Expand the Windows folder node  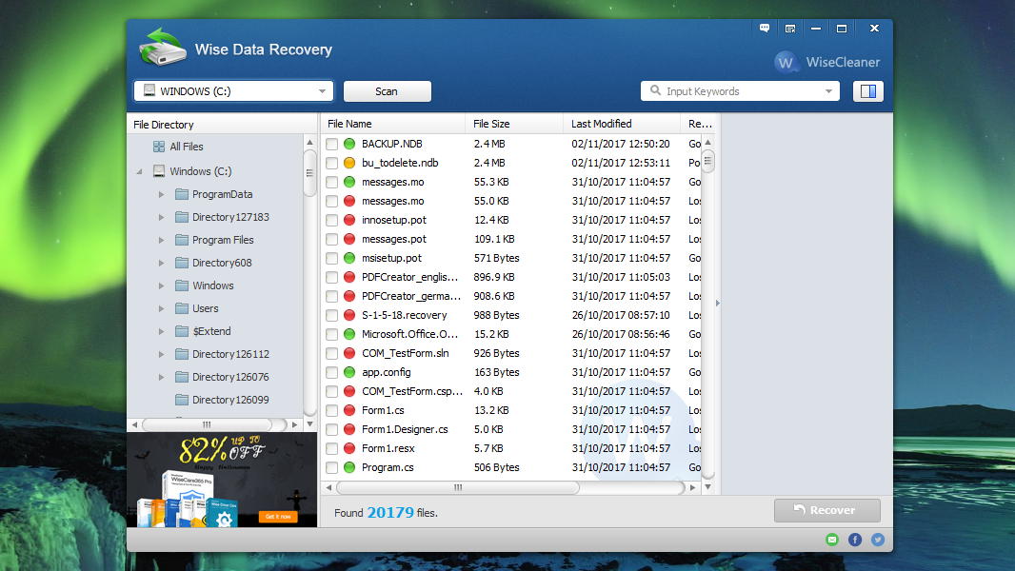point(161,285)
